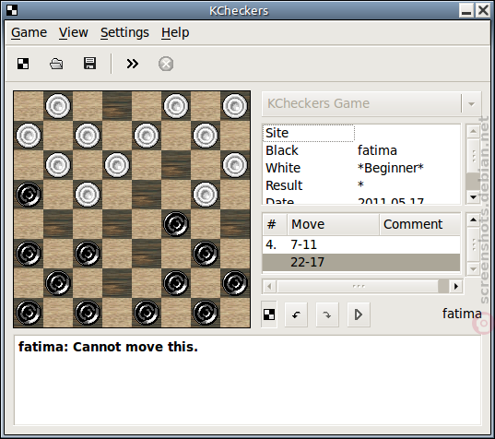The image size is (495, 439).
Task: Click small checkerboard icon below move list
Action: (269, 314)
